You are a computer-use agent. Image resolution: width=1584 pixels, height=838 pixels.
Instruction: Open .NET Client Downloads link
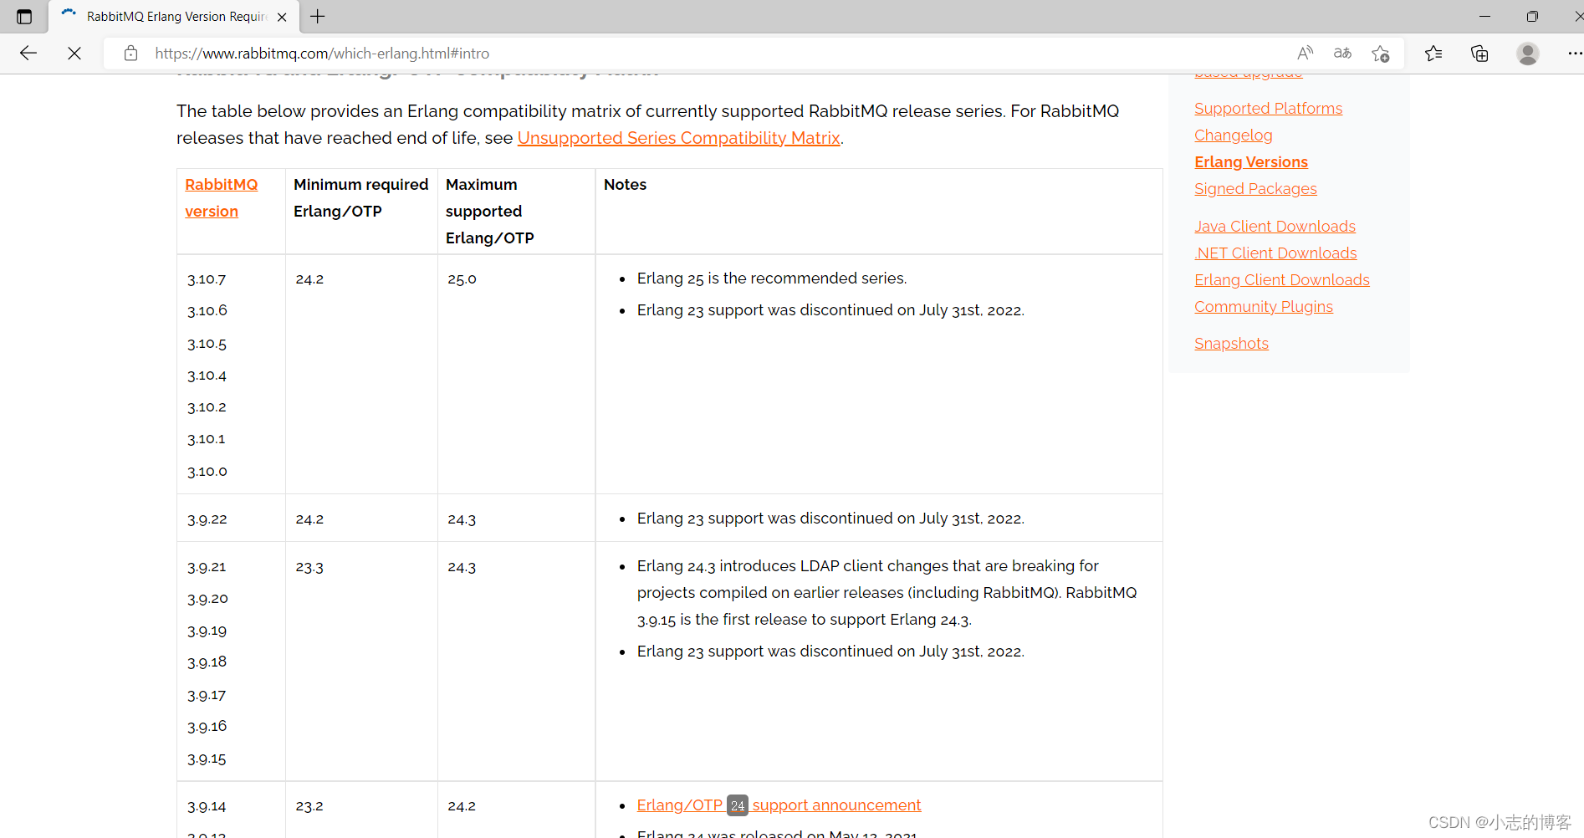point(1275,253)
